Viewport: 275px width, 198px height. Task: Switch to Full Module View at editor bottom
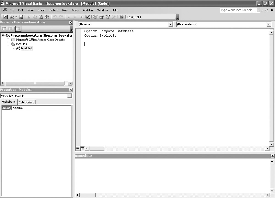[82, 149]
